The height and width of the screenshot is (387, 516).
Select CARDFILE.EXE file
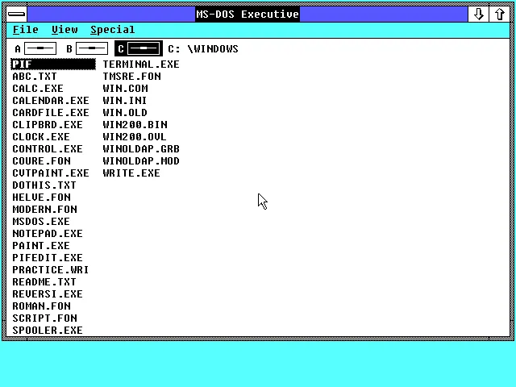[51, 113]
